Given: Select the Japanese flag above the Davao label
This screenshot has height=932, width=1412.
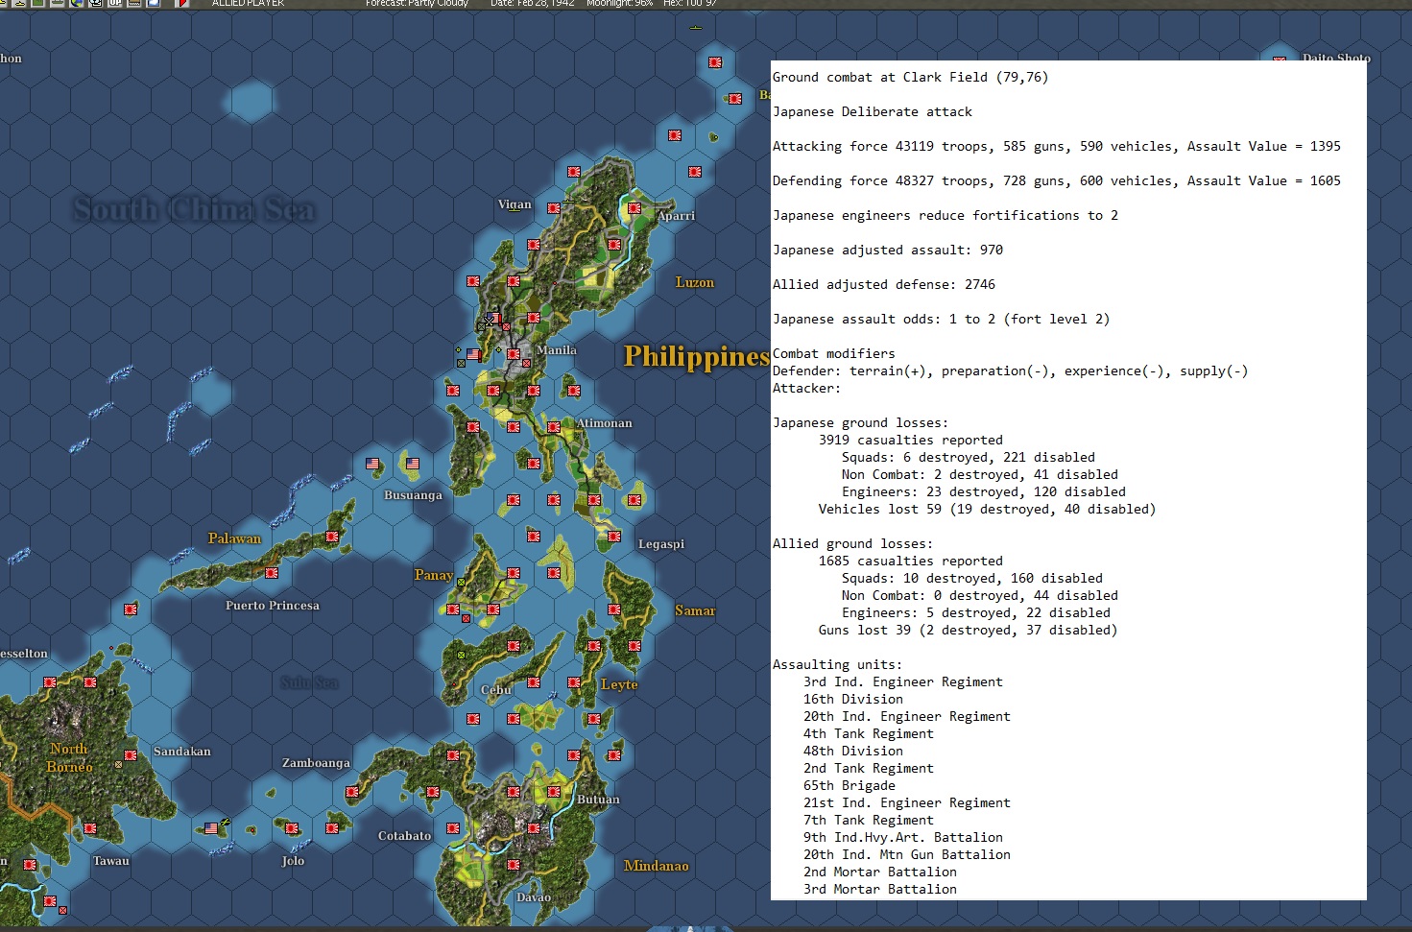Looking at the screenshot, I should pyautogui.click(x=514, y=865).
